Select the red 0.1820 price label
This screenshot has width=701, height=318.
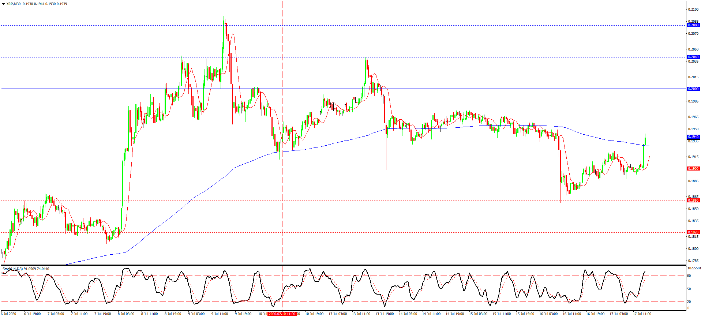click(x=693, y=232)
